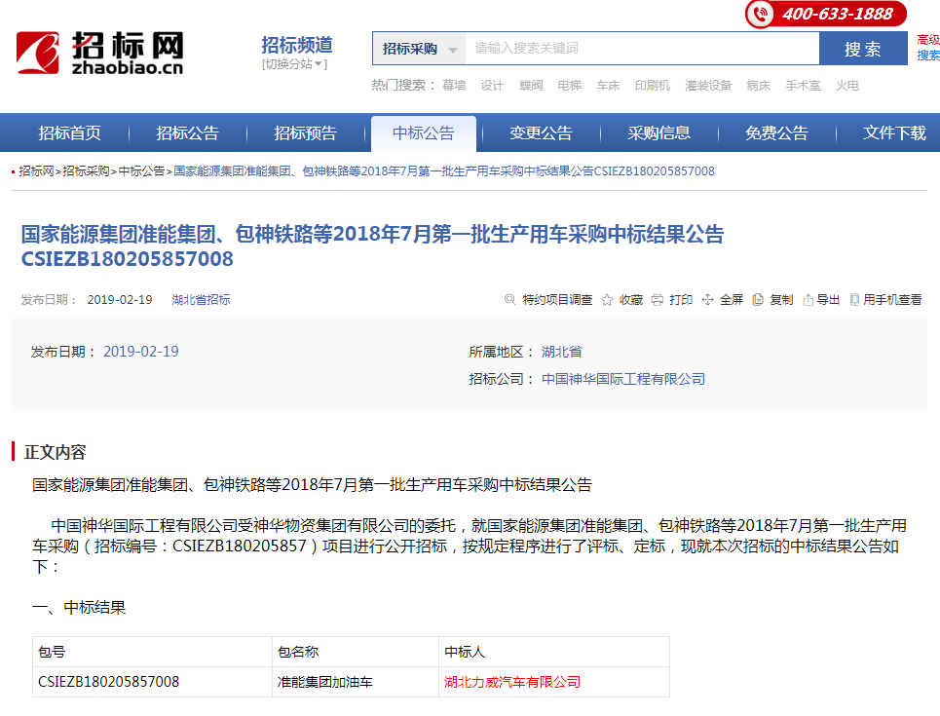940x716 pixels.
Task: Select the 中标公告 navigation tab
Action: [423, 133]
